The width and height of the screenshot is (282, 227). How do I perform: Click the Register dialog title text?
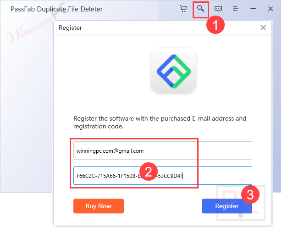point(70,28)
